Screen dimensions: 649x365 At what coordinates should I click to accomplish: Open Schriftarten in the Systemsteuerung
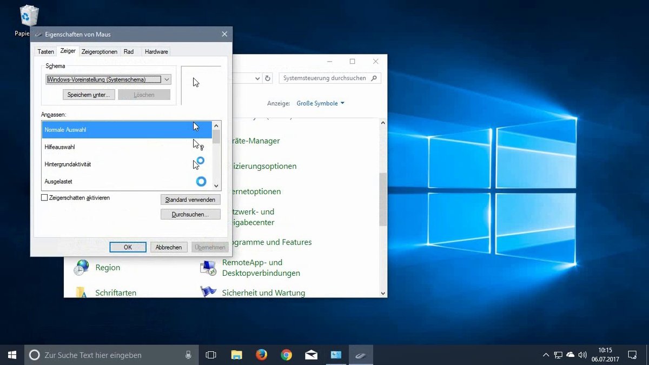[115, 292]
